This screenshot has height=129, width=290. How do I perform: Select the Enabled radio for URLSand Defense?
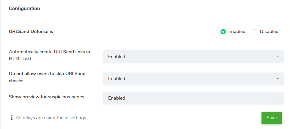tap(223, 32)
